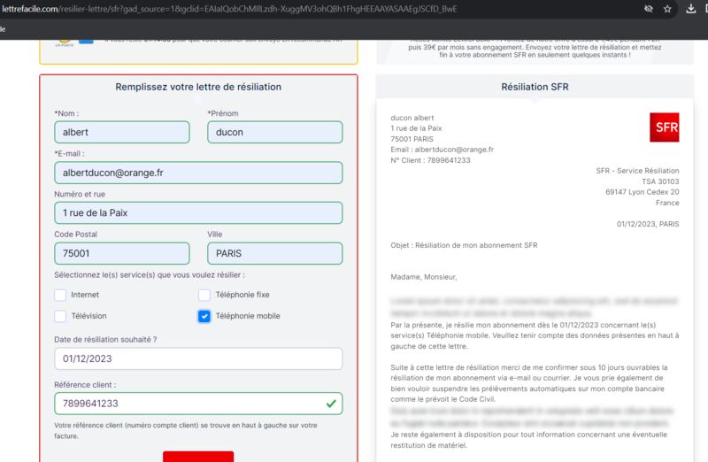Click the Télévision label text
708x462 pixels.
pos(89,316)
